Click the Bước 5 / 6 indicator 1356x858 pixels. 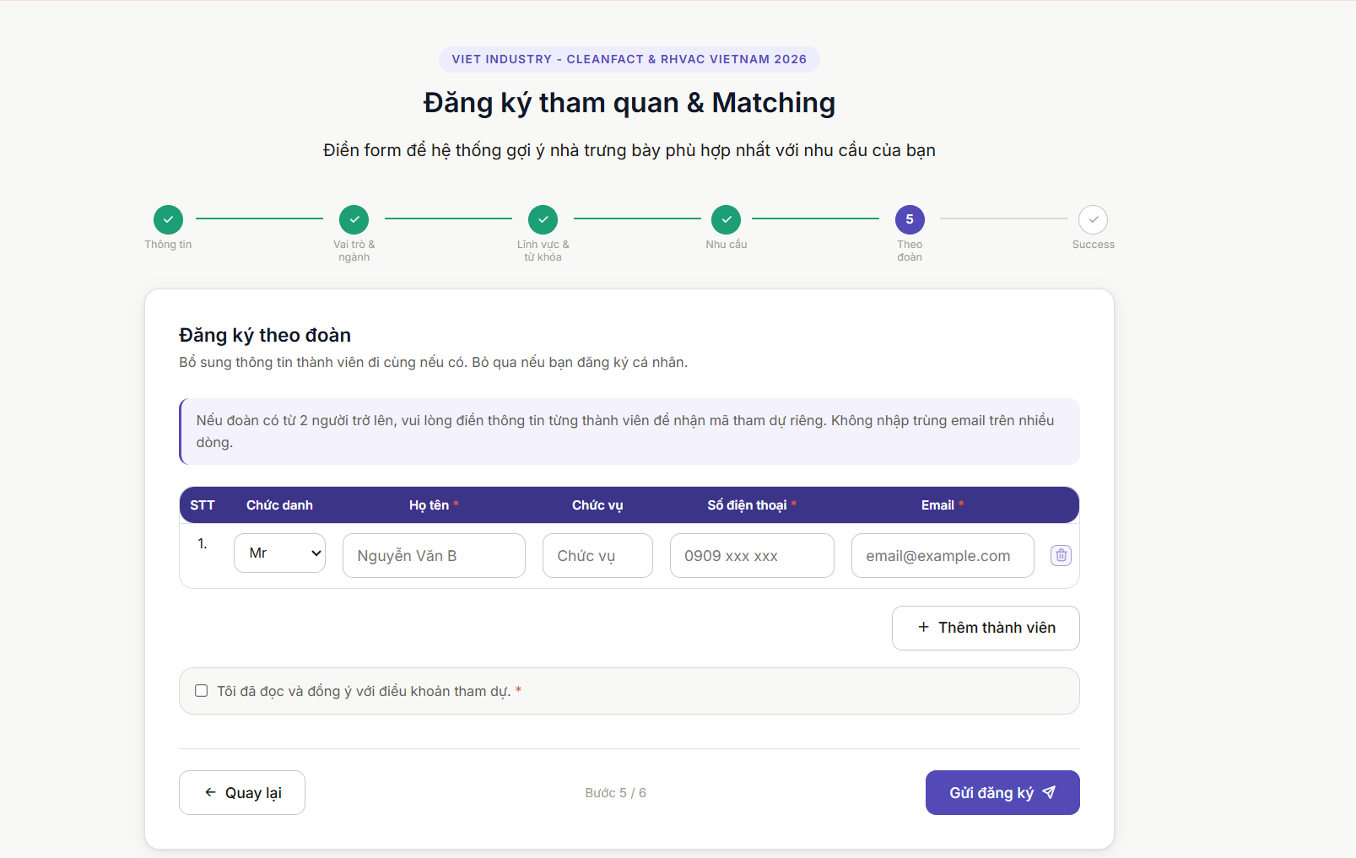click(x=615, y=793)
